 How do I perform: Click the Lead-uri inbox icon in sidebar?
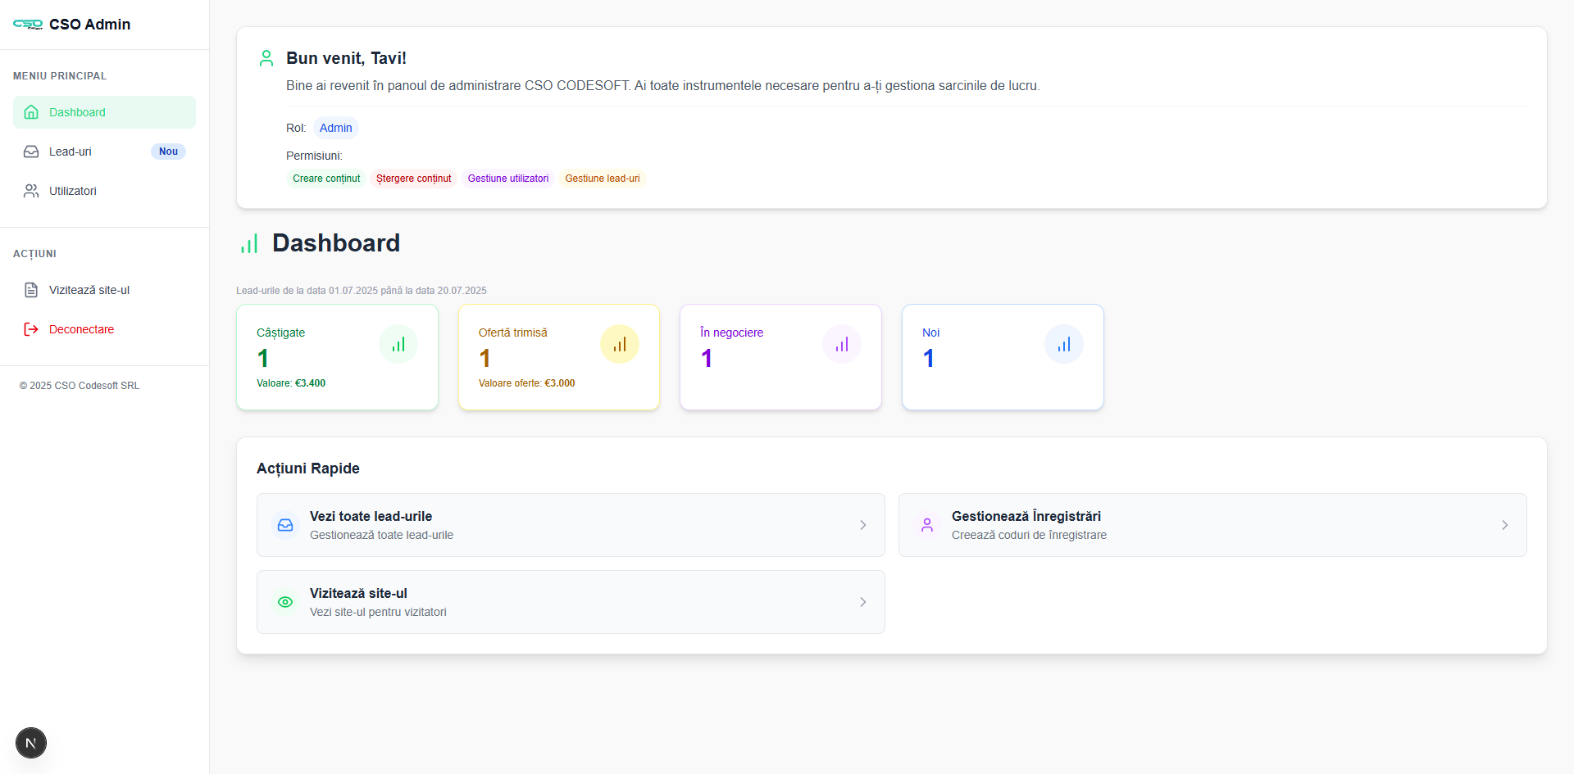pos(31,152)
